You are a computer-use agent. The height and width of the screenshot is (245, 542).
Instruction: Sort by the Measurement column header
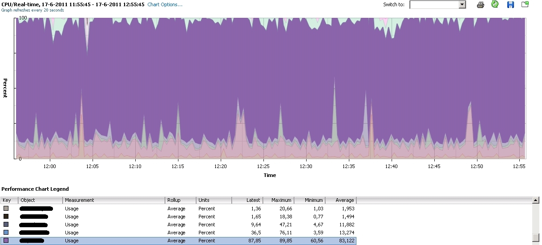click(113, 200)
